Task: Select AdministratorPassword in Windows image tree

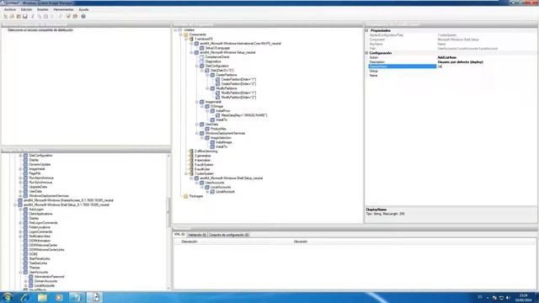Action: (49, 277)
